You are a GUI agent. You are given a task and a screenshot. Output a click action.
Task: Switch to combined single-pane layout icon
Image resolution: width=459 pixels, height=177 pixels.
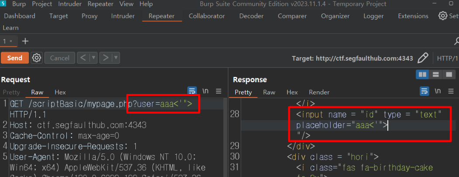click(449, 75)
